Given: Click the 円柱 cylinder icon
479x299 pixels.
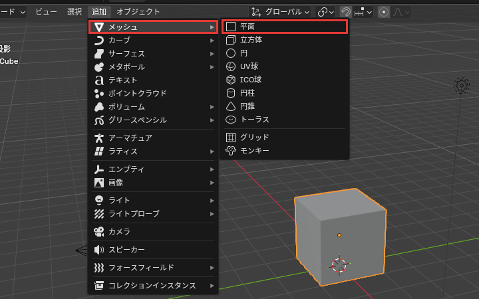Looking at the screenshot, I should [x=231, y=93].
